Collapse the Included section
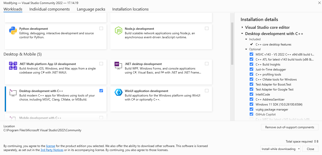This screenshot has width=322, height=155. click(x=246, y=39)
